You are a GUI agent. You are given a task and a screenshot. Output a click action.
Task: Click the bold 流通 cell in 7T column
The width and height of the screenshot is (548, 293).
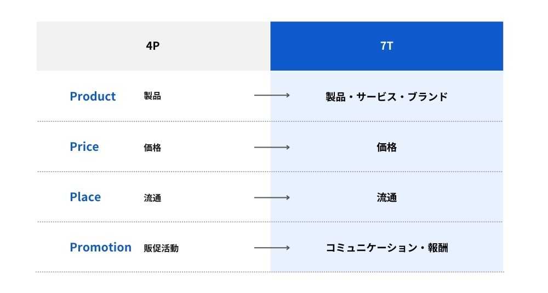coord(386,197)
